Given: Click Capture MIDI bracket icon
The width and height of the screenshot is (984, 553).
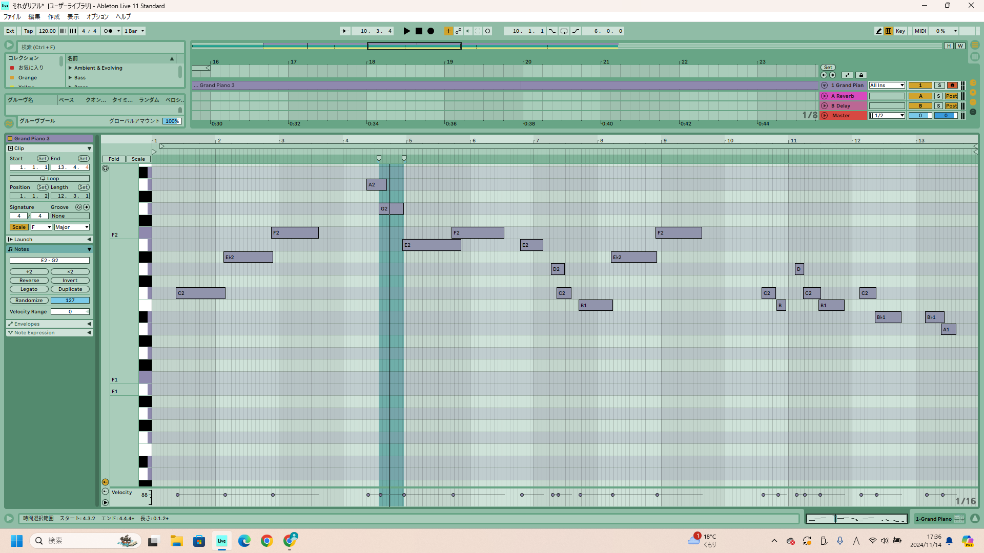Looking at the screenshot, I should [x=478, y=31].
